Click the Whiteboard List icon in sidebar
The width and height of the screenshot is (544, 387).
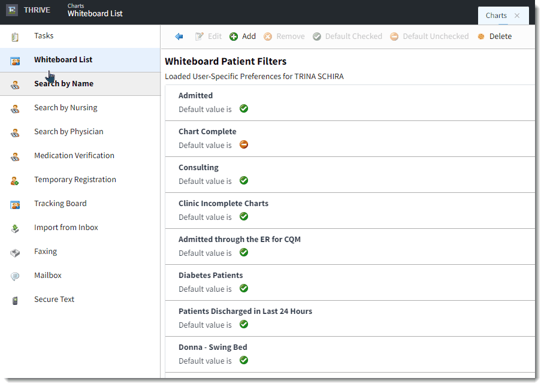[x=15, y=61]
